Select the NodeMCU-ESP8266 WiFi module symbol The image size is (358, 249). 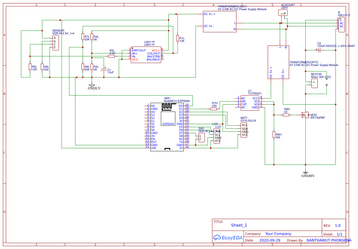point(166,126)
